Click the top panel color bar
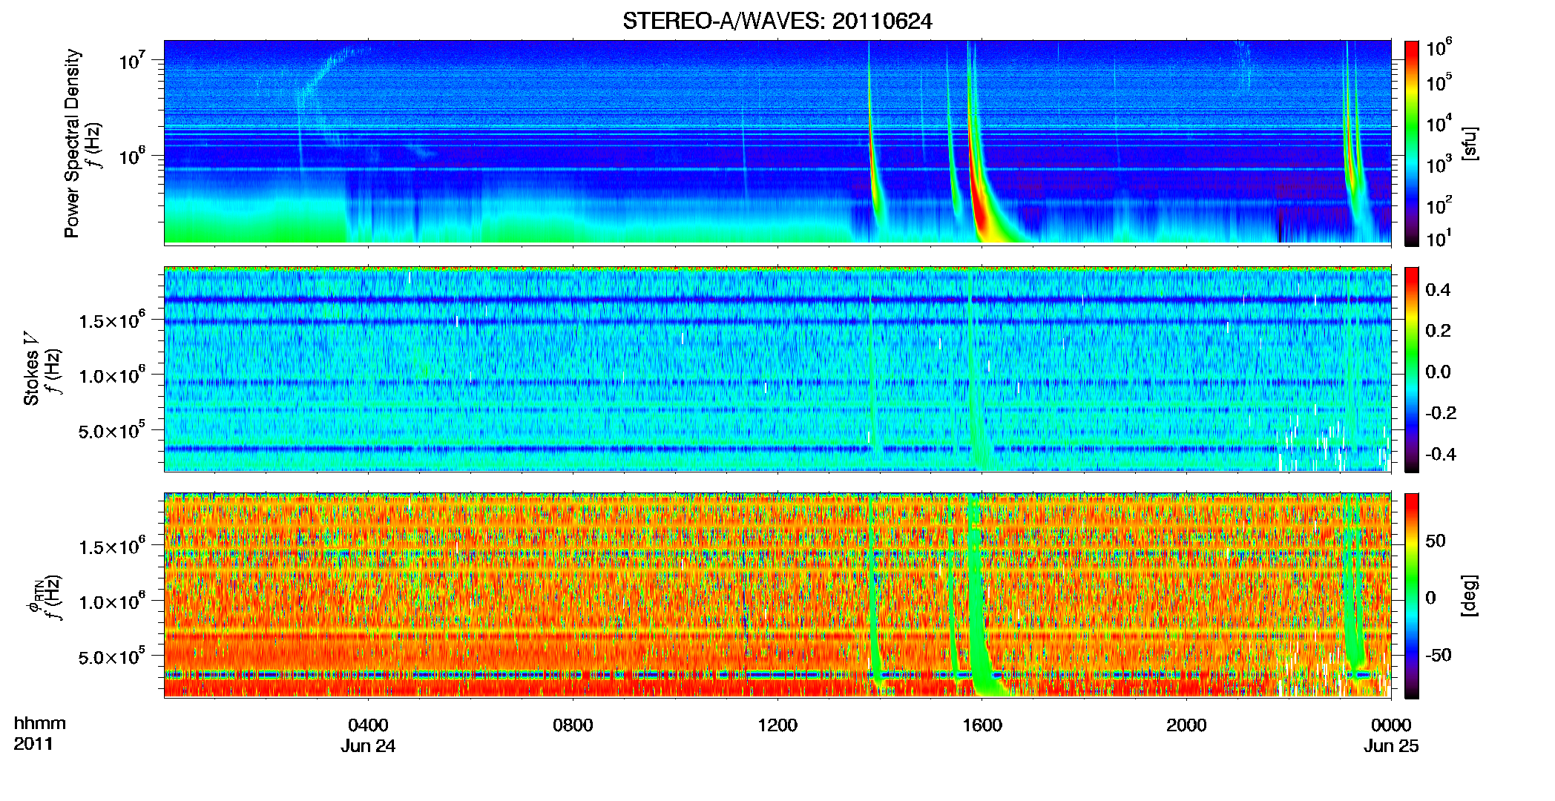The width and height of the screenshot is (1555, 801). (x=1412, y=143)
